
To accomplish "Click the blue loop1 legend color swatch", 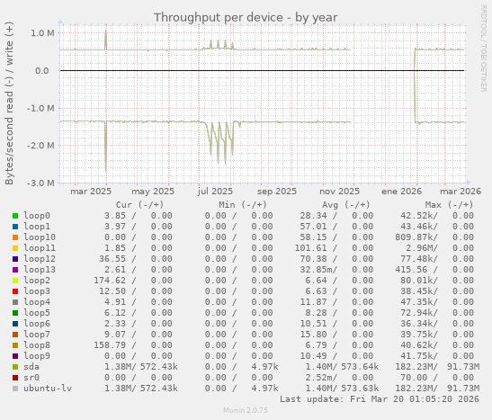I will 15,227.
